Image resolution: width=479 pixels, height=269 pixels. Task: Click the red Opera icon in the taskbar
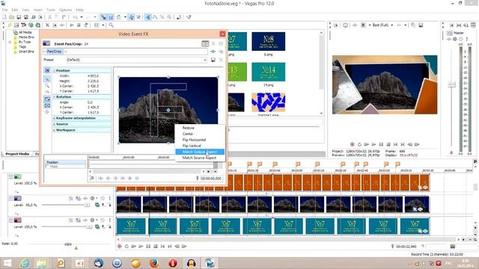173,263
